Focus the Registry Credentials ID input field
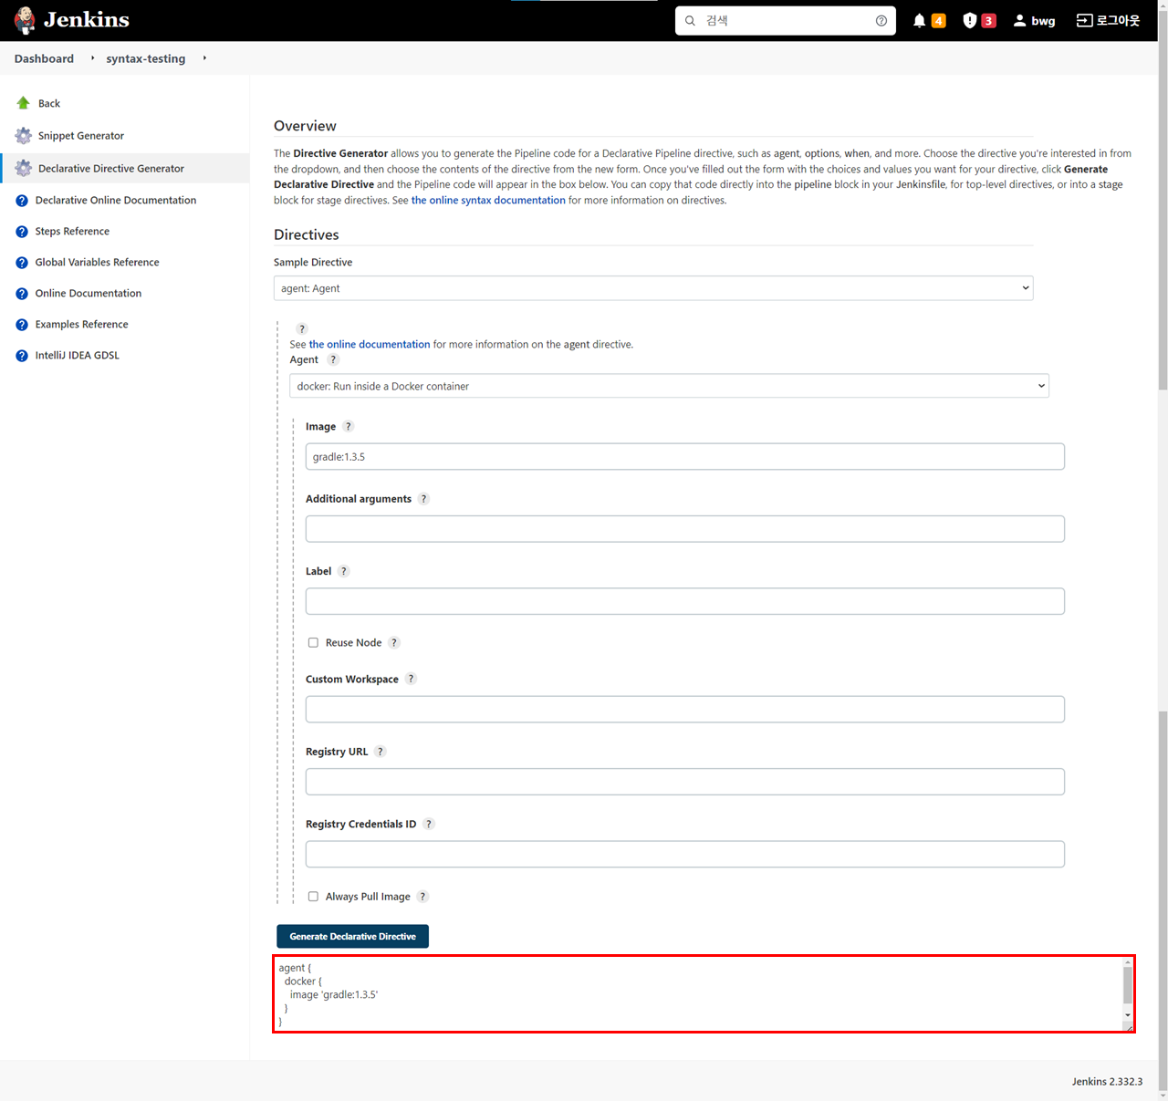The image size is (1168, 1101). 684,854
